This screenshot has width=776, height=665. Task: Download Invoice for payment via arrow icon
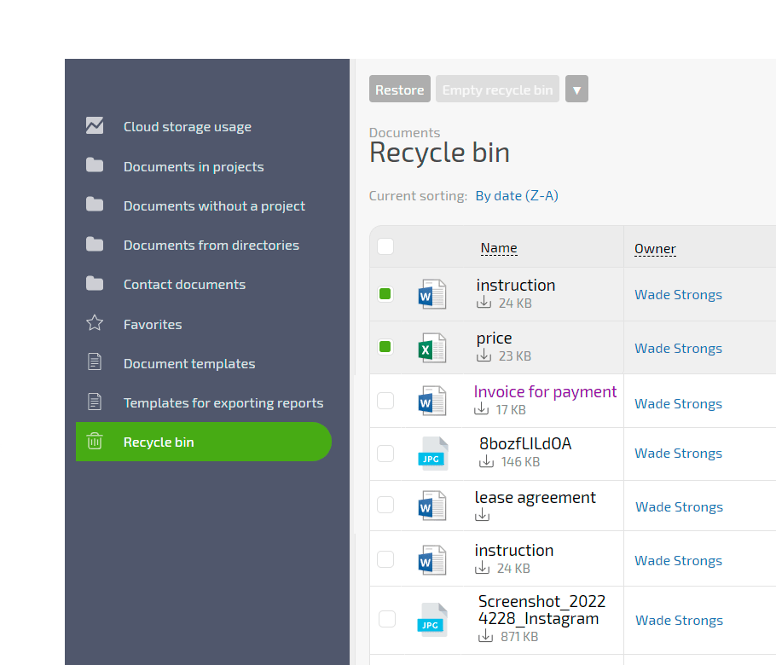481,408
